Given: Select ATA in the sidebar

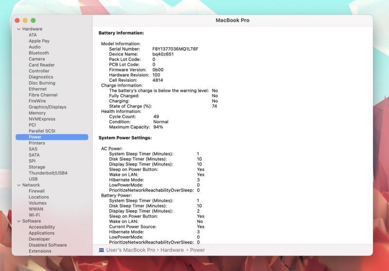Looking at the screenshot, I should coord(33,35).
